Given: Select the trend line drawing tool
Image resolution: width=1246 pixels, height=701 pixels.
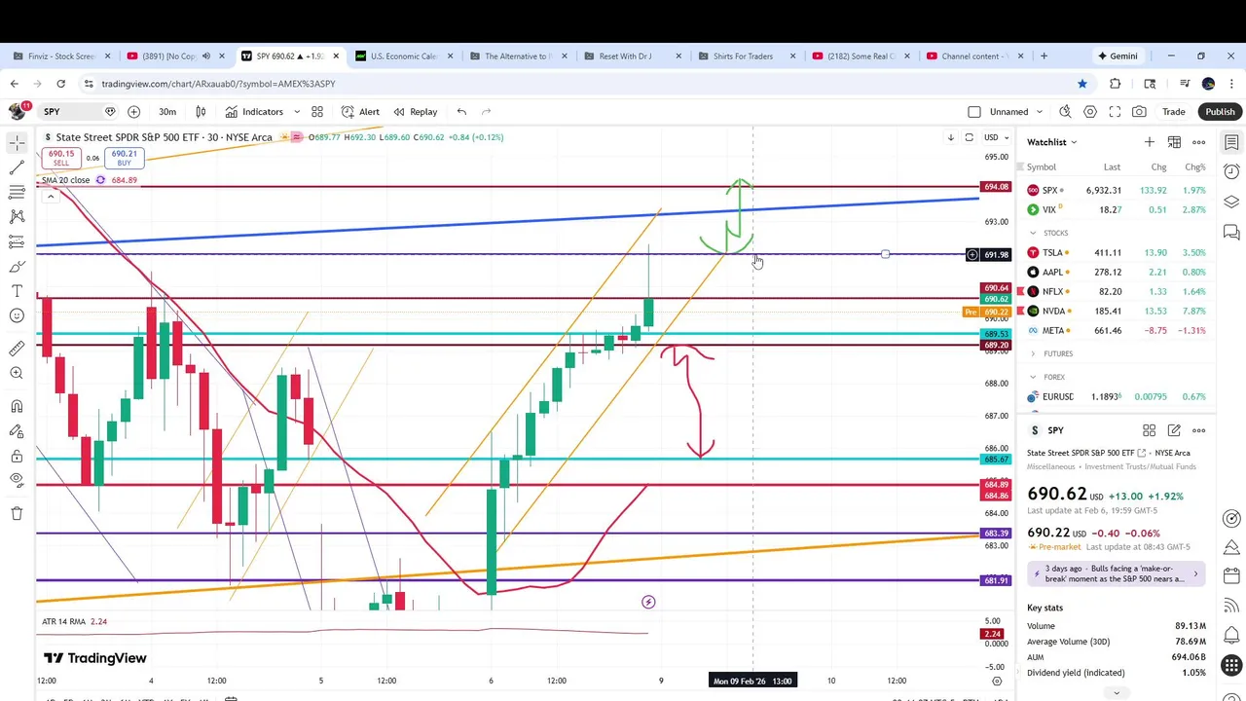Looking at the screenshot, I should (17, 167).
